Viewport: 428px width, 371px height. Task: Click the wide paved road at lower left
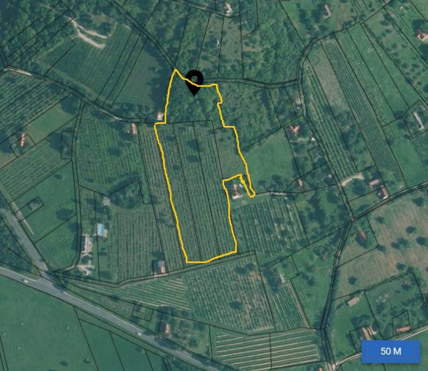click(x=90, y=308)
